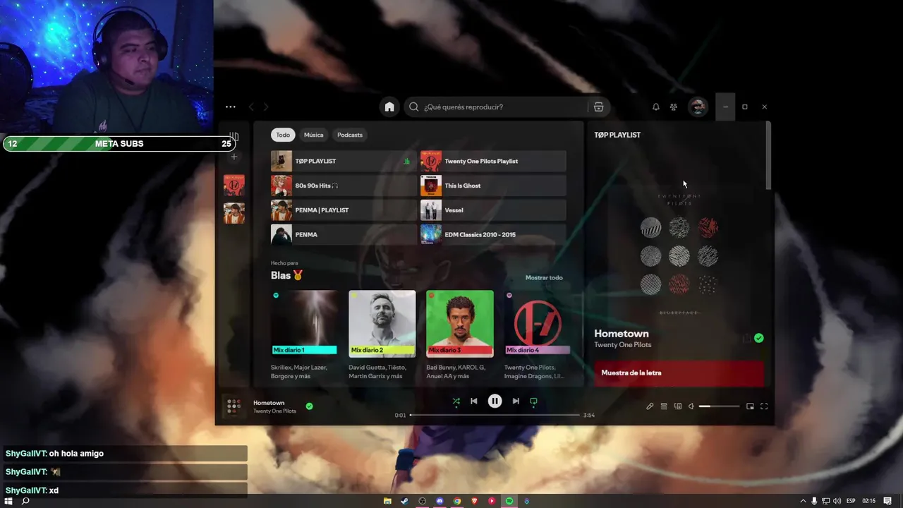Open first playlist thumbnail in library sidebar
Viewport: 903px width, 508px height.
(234, 186)
